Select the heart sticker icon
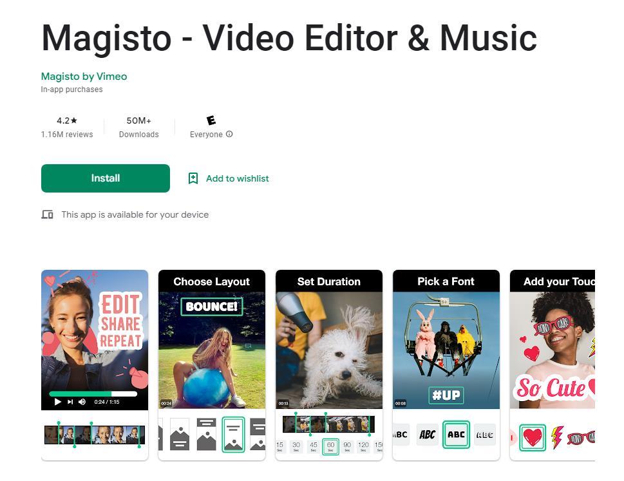The width and height of the screenshot is (624, 481). point(533,438)
